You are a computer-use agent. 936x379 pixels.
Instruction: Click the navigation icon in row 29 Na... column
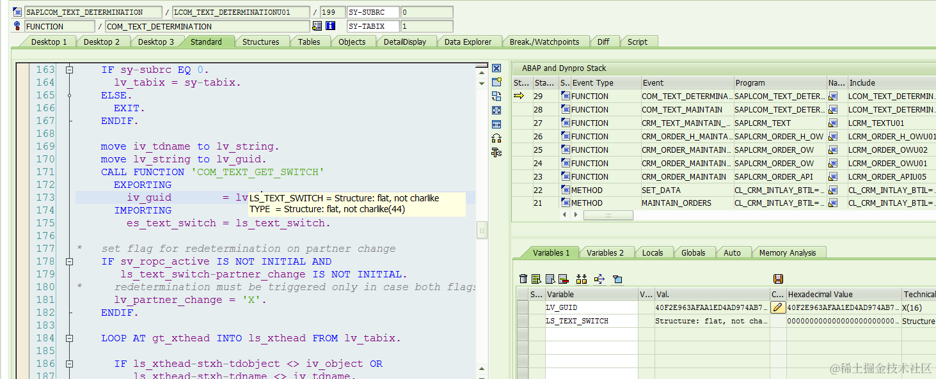[833, 96]
